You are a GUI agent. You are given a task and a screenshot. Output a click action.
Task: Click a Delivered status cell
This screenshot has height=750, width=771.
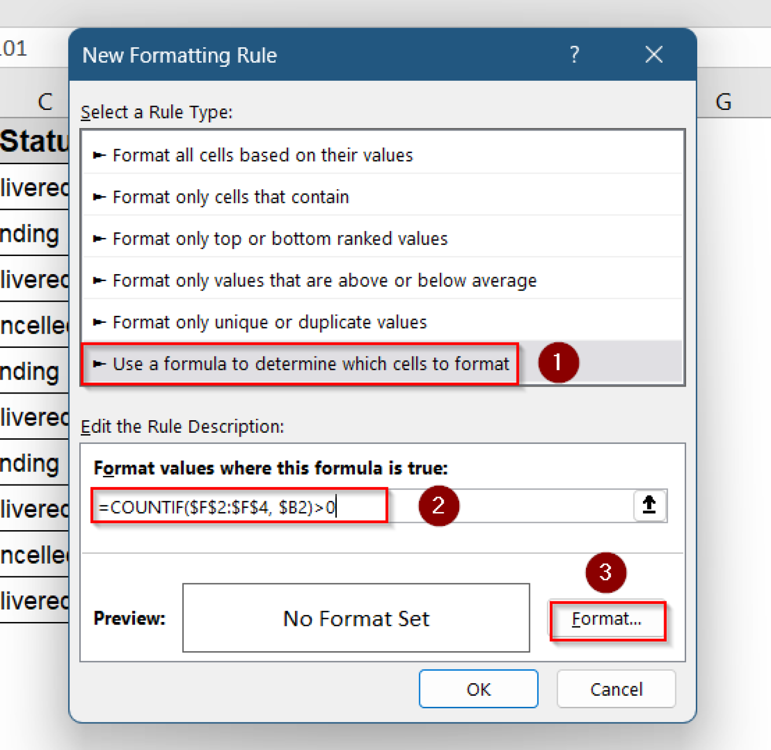[x=30, y=187]
